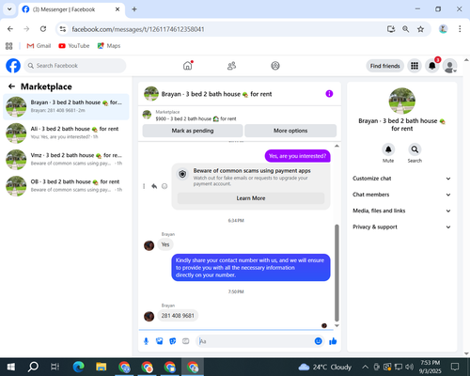Show hidden system tray icons
The height and width of the screenshot is (376, 470).
365,367
